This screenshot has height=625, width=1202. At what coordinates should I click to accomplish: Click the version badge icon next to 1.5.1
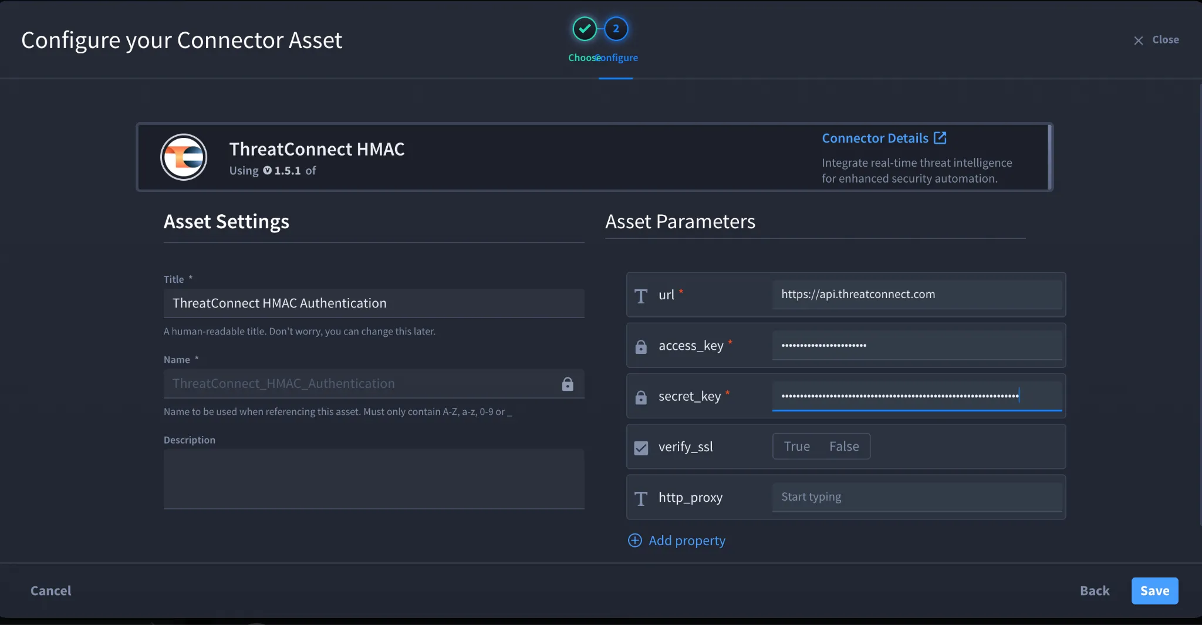[x=267, y=170]
